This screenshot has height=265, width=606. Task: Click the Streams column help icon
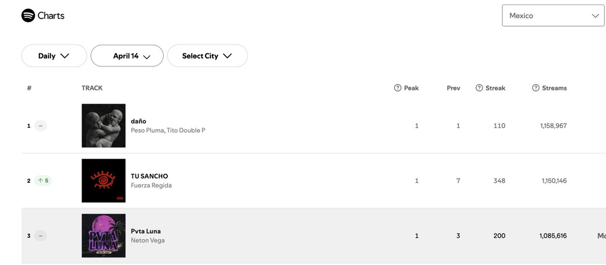(536, 88)
